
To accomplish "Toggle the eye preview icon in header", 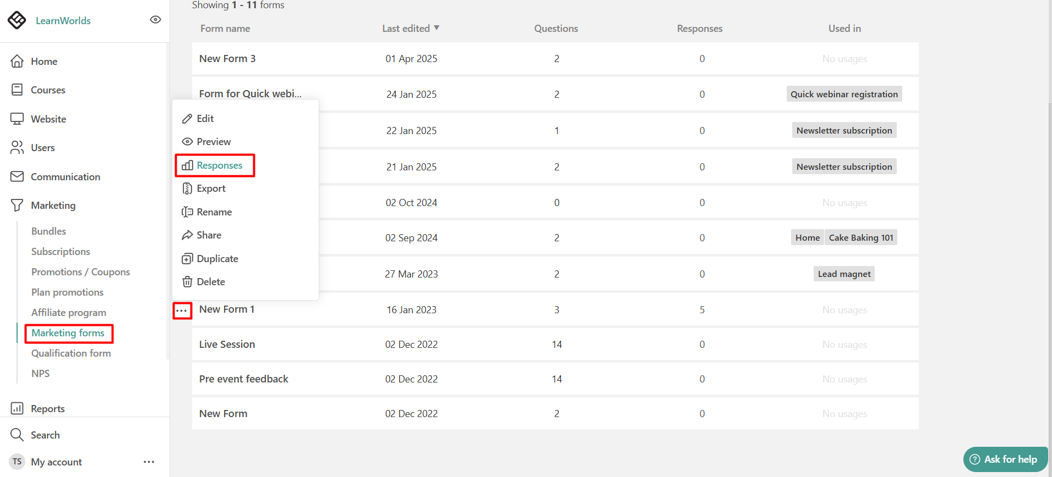I will click(x=156, y=20).
